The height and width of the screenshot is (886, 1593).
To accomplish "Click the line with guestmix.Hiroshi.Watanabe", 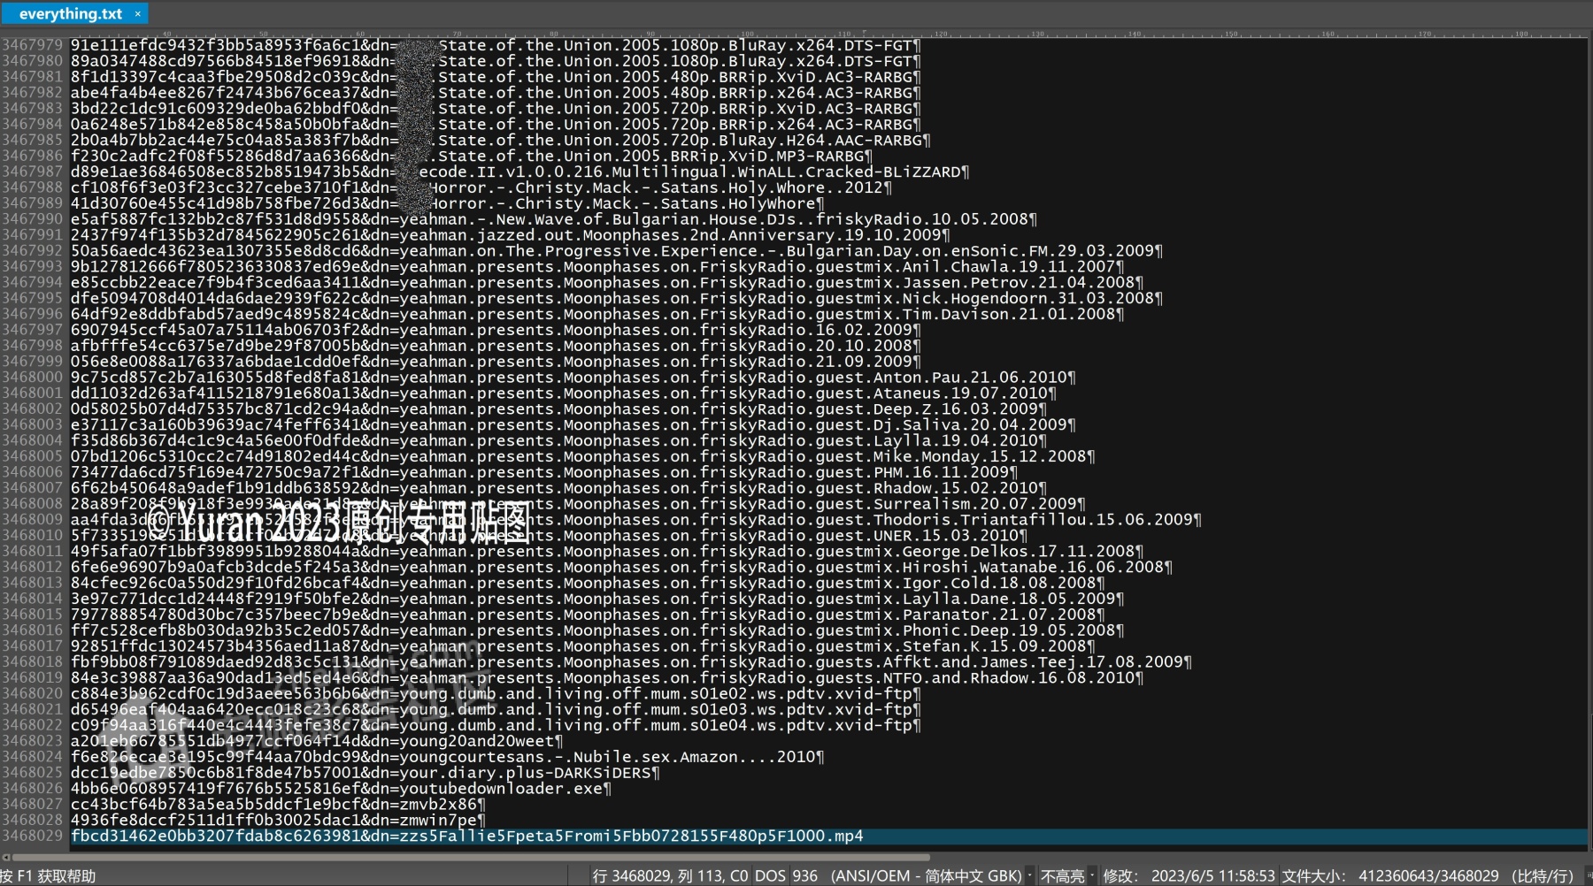I will tap(621, 567).
